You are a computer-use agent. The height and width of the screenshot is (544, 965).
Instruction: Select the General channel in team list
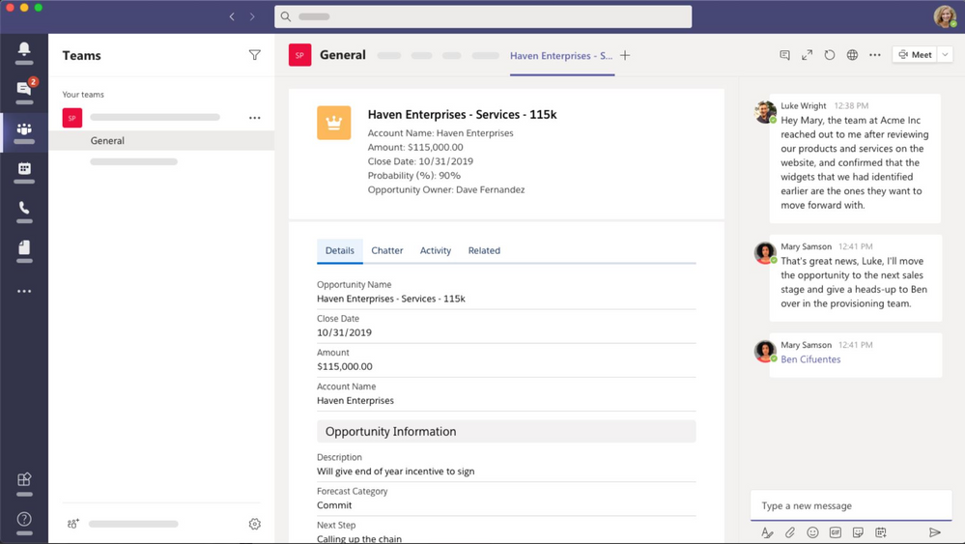(107, 141)
